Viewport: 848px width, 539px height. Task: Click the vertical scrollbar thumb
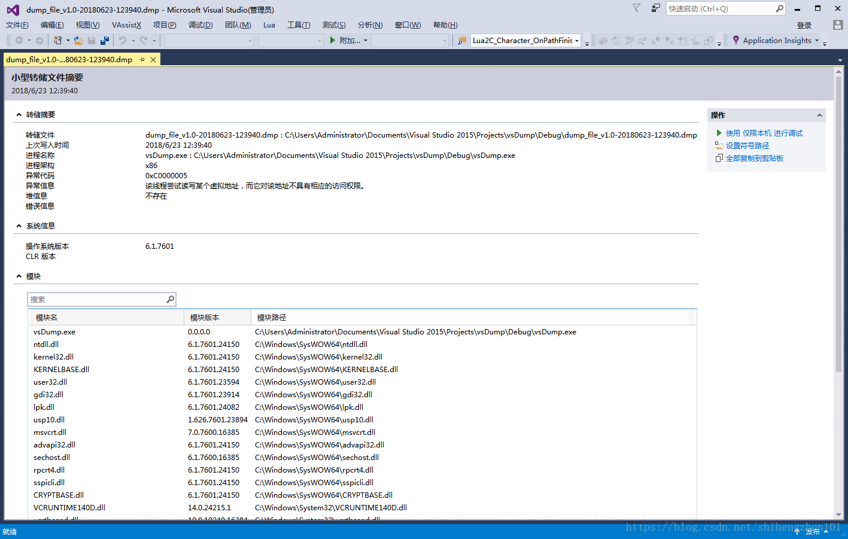click(x=840, y=223)
